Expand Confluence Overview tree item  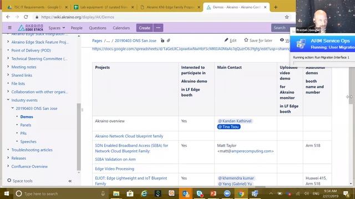point(8,166)
